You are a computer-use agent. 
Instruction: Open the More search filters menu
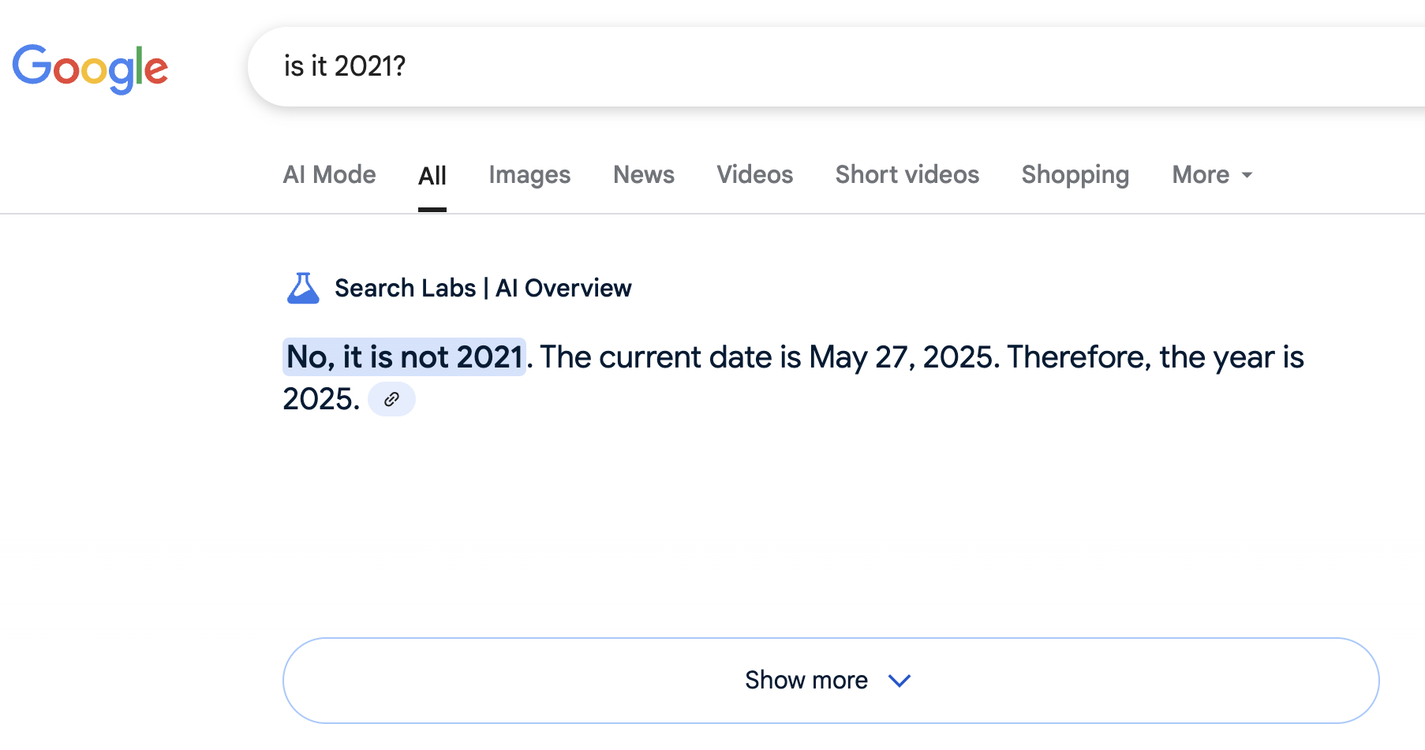[1213, 174]
